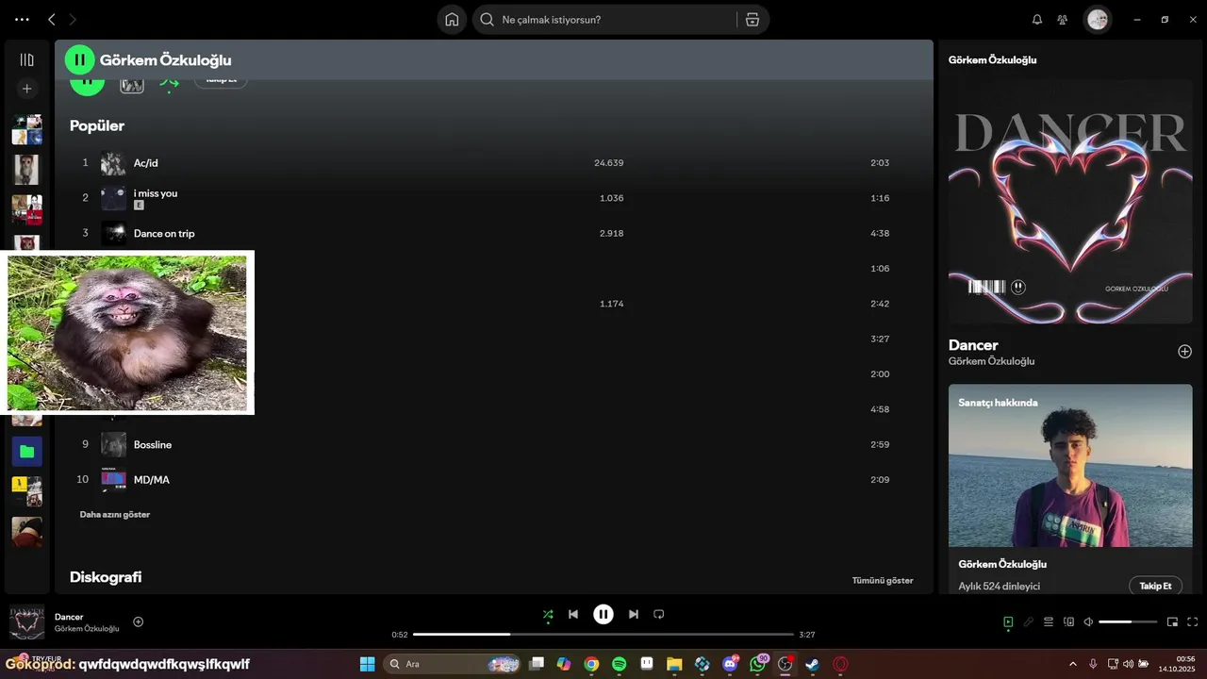The image size is (1207, 679).
Task: Add the current song via the bottom-bar plus icon
Action: (x=139, y=621)
